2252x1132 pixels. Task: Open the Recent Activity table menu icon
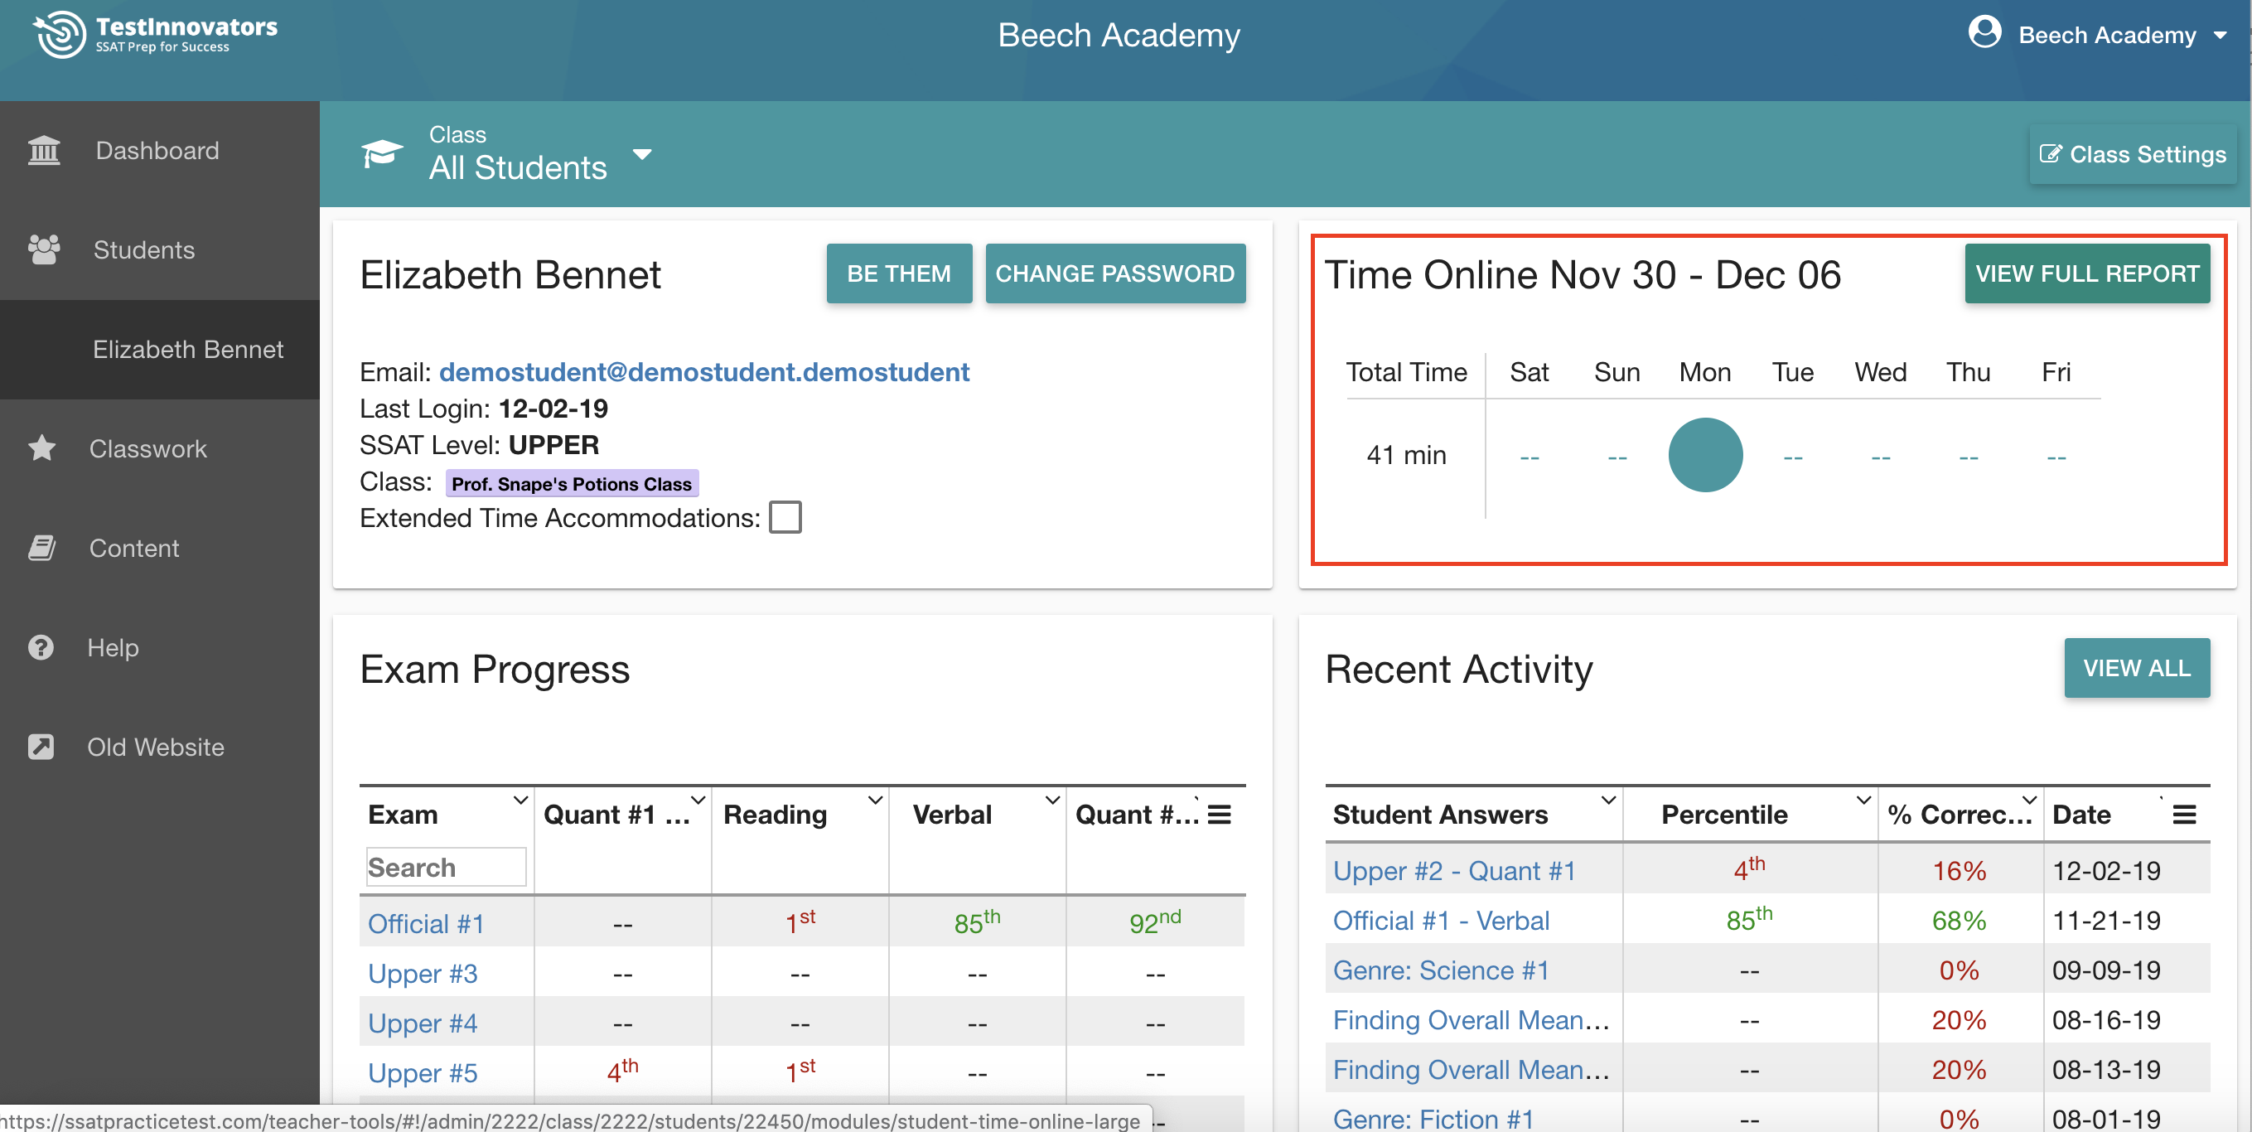tap(2185, 815)
